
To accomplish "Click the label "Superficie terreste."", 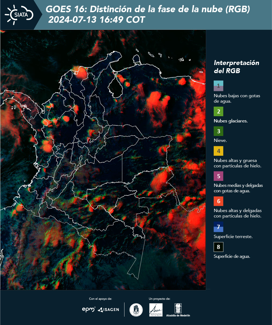I will [x=233, y=237].
